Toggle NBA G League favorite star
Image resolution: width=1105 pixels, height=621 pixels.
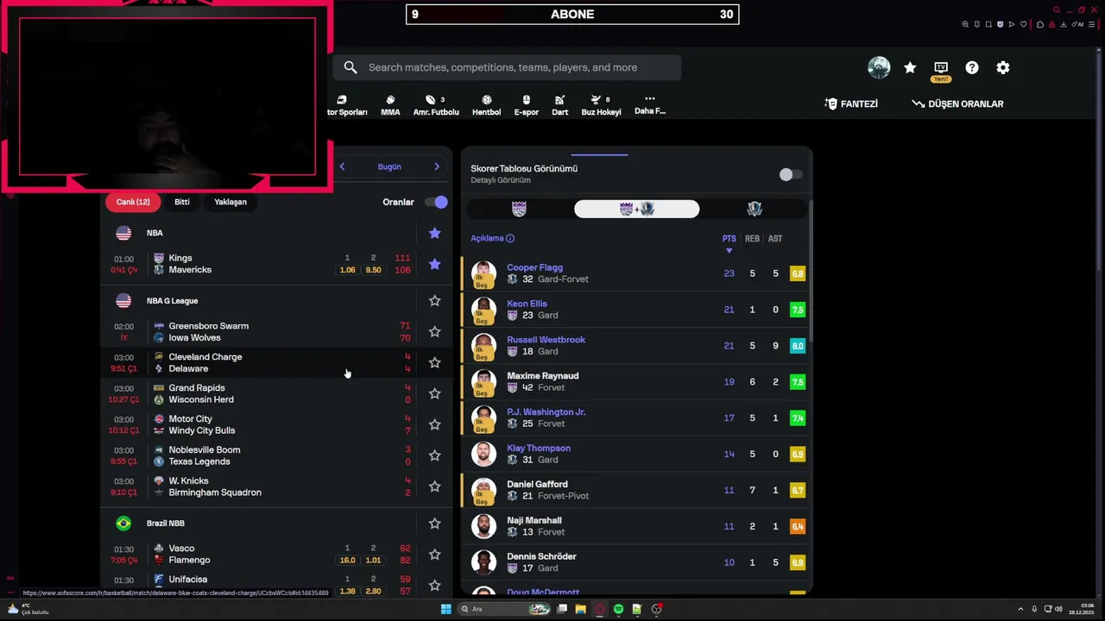point(434,300)
